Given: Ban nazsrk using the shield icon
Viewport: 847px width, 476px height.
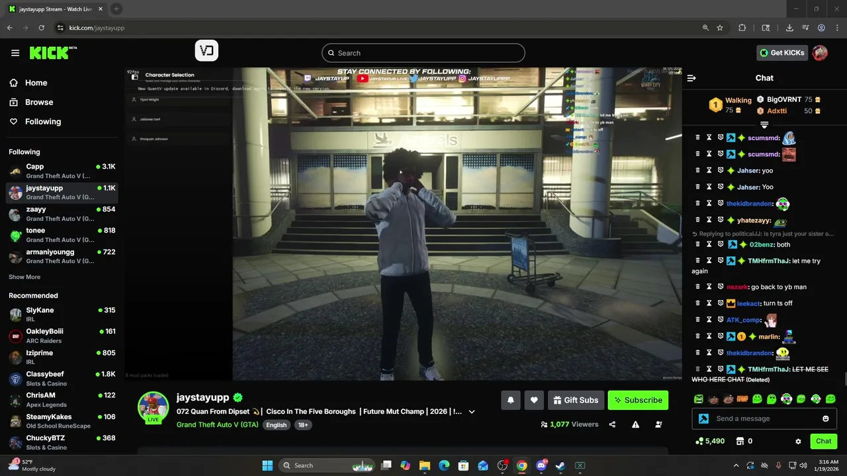Looking at the screenshot, I should (721, 287).
